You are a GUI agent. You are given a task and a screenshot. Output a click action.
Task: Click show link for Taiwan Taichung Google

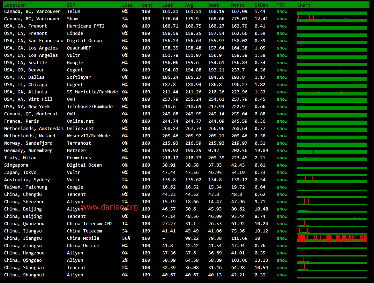282,187
